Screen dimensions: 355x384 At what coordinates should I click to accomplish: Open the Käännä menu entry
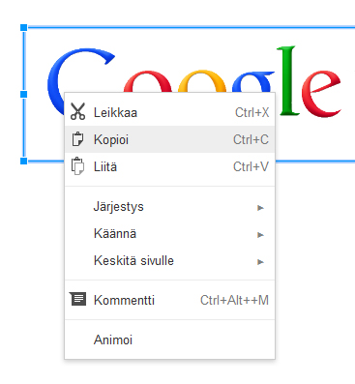point(170,234)
